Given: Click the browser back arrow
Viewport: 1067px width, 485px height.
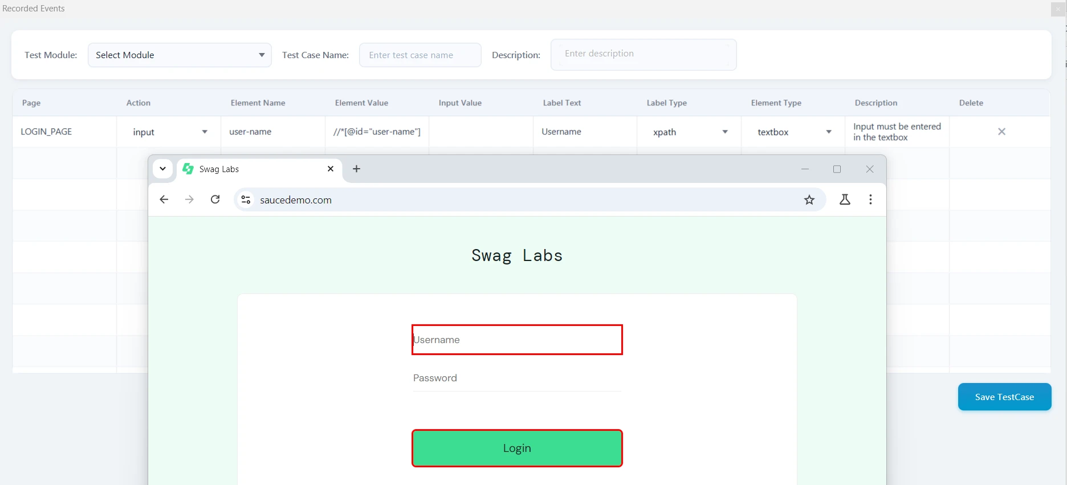Looking at the screenshot, I should (x=164, y=199).
